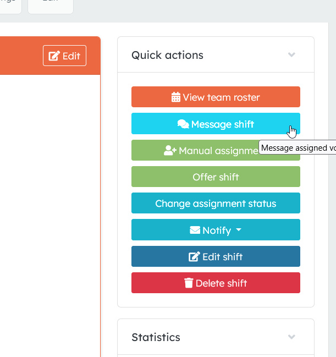336x357 pixels.
Task: Collapse the Quick actions panel chevron
Action: 291,55
